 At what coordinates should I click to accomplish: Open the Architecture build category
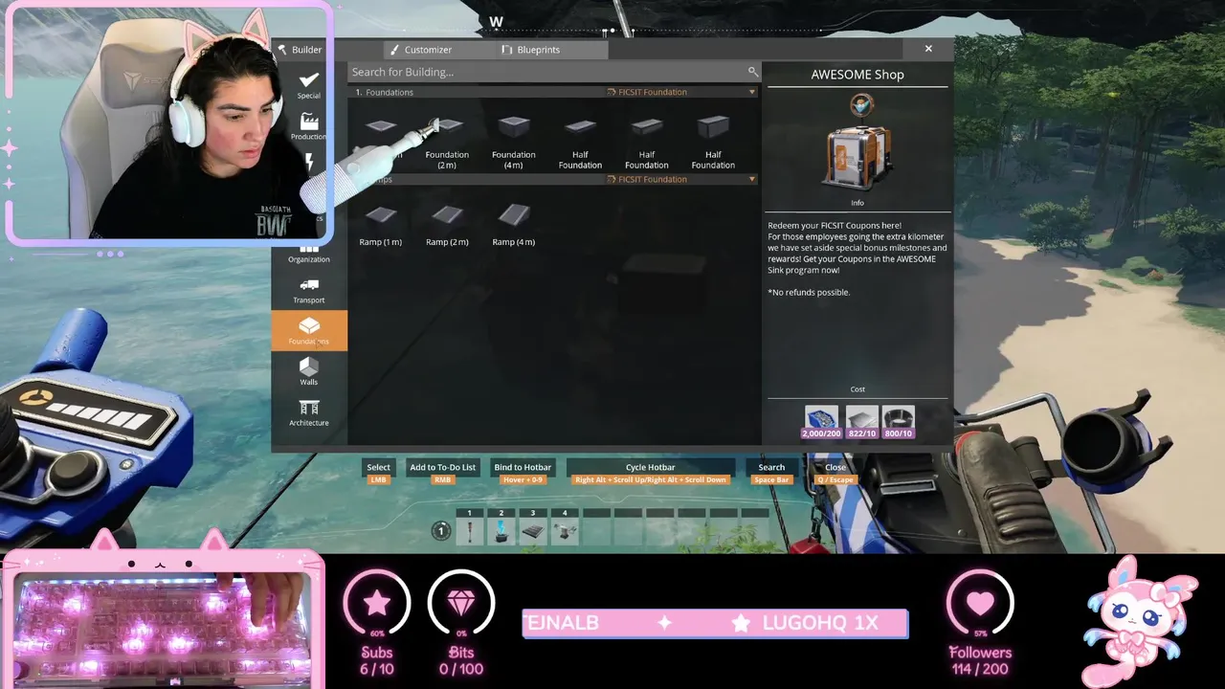pos(308,412)
